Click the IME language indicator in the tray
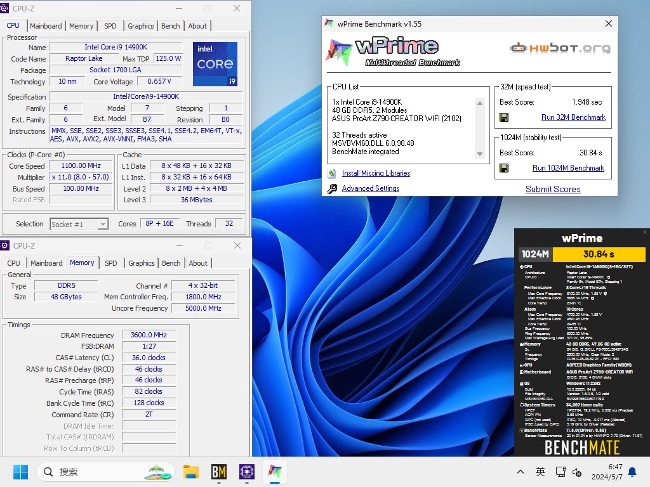 (x=540, y=472)
